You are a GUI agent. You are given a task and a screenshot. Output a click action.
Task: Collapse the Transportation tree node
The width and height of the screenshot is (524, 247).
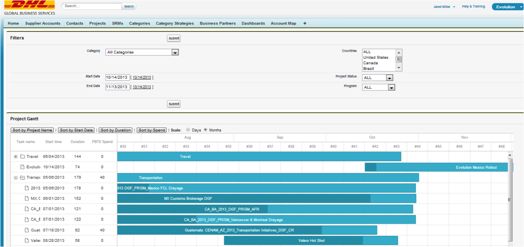(16, 178)
